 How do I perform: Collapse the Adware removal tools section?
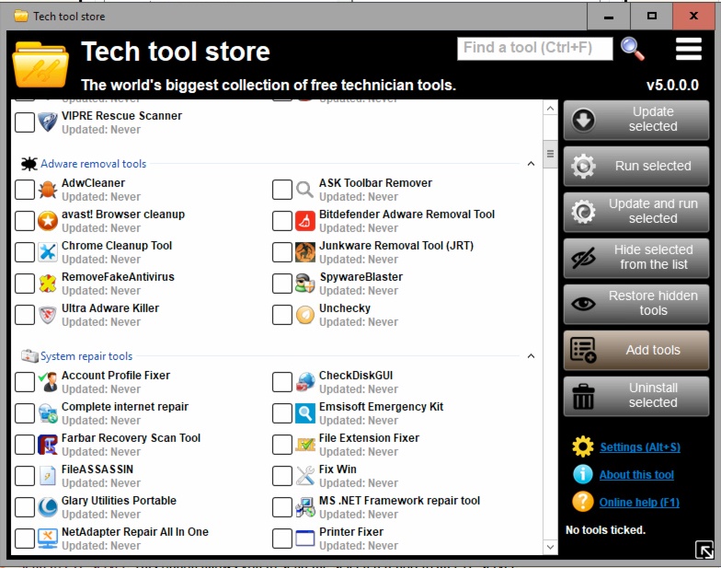[531, 164]
